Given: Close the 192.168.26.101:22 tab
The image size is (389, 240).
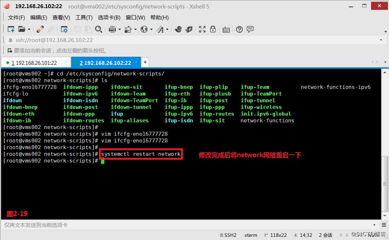Looking at the screenshot, I should click(x=66, y=62).
